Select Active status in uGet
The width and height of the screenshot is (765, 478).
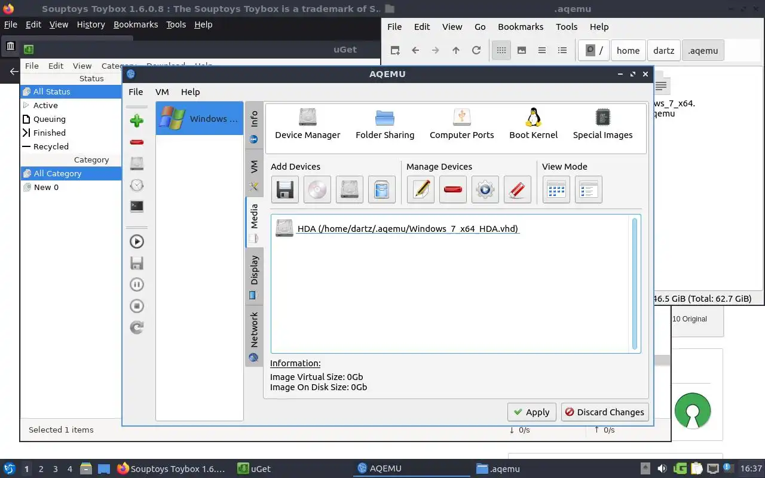coord(71,105)
